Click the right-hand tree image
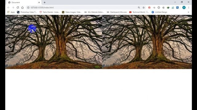This screenshot has width=197, height=110. [147, 42]
